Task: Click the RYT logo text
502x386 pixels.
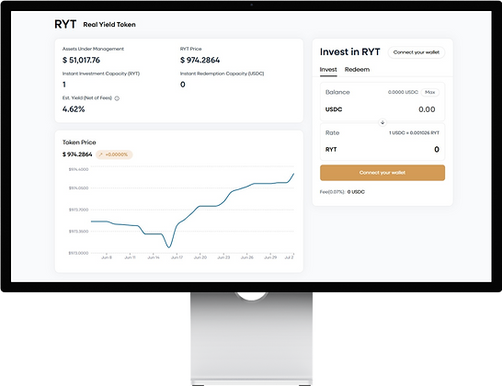Action: tap(65, 24)
